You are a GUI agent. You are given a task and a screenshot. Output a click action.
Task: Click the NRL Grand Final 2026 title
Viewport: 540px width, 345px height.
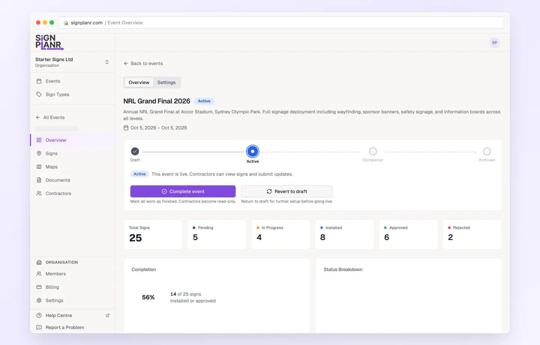(157, 101)
